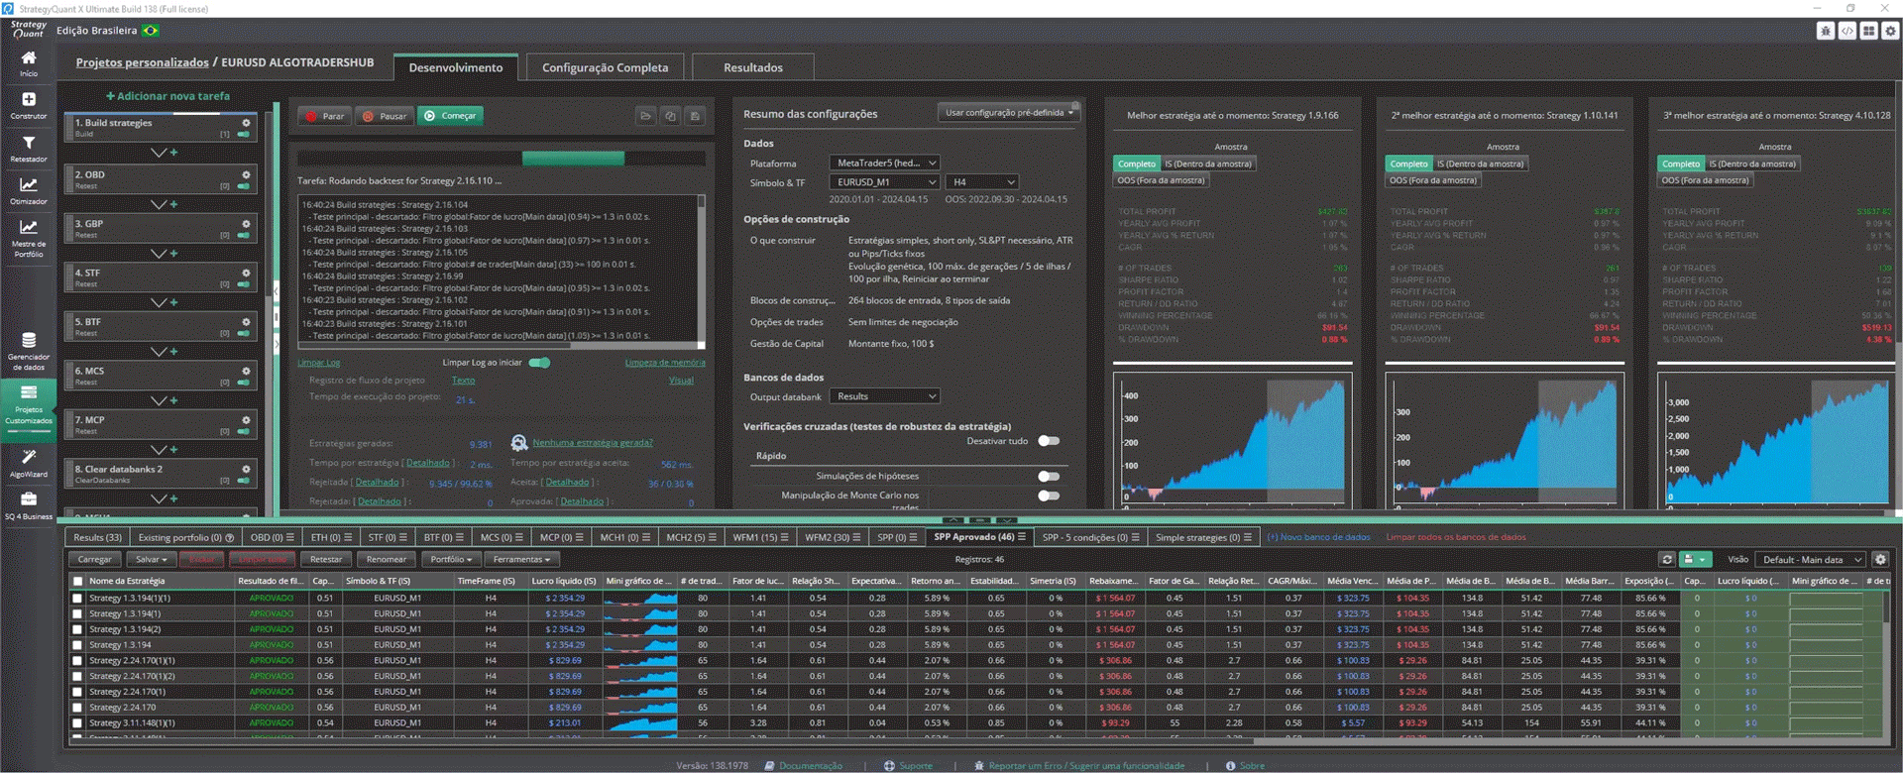Click the copy project icon
1903x773 pixels.
click(670, 116)
